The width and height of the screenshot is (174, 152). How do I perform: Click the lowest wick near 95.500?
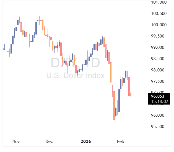tap(114, 124)
